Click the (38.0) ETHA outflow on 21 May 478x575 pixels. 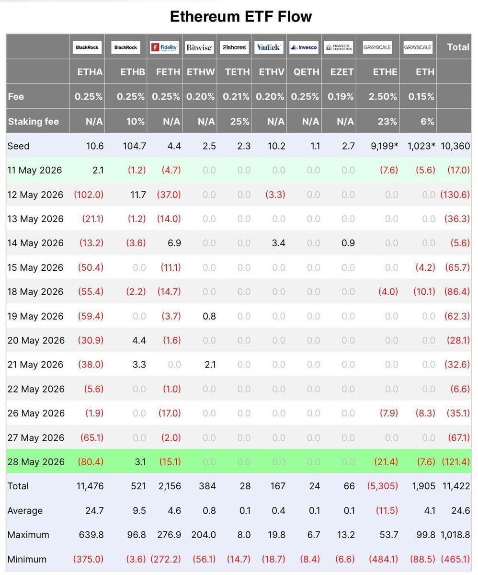point(91,365)
